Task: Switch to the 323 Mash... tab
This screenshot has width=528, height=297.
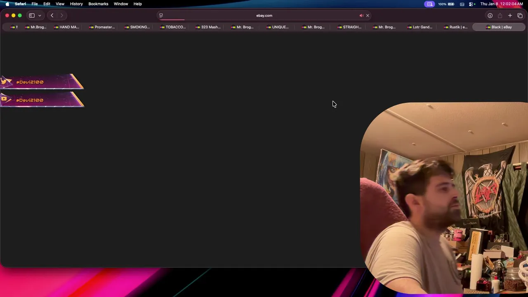Action: pos(208,27)
